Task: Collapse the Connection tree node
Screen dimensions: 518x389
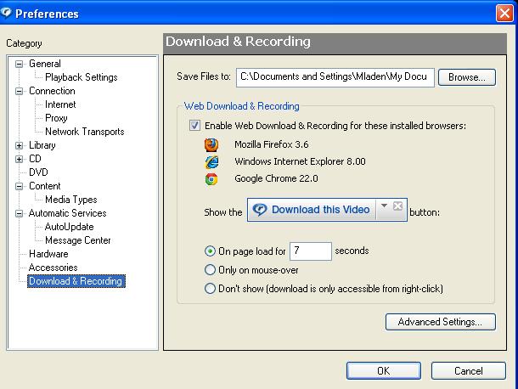Action: [x=20, y=91]
